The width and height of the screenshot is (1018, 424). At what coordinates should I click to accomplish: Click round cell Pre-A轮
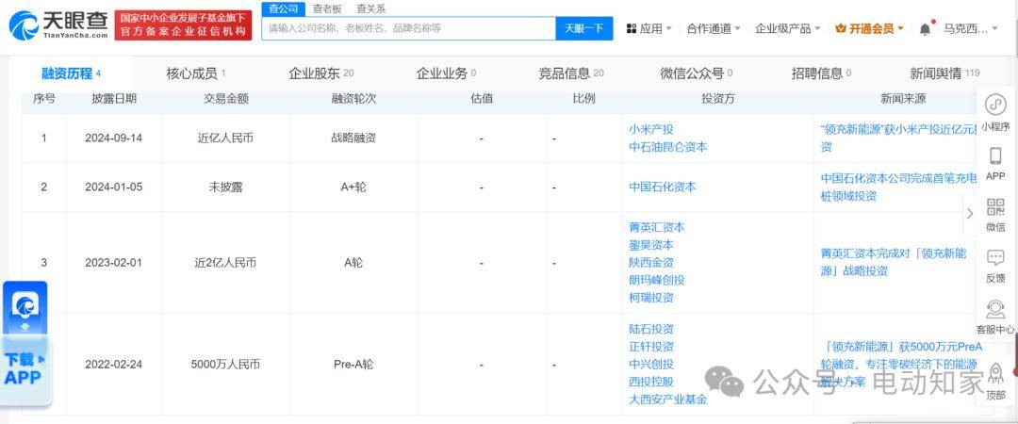[353, 365]
